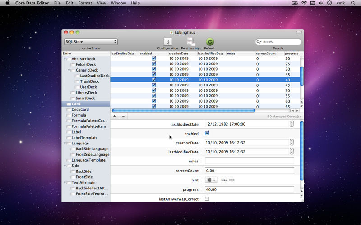Screen dimensions: 361x225
Task: Click the battery status icon in the menu bar
Action: click(x=295, y=3)
